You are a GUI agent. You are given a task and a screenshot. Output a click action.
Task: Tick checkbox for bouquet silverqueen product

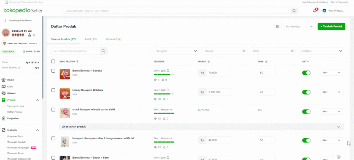(x=53, y=138)
